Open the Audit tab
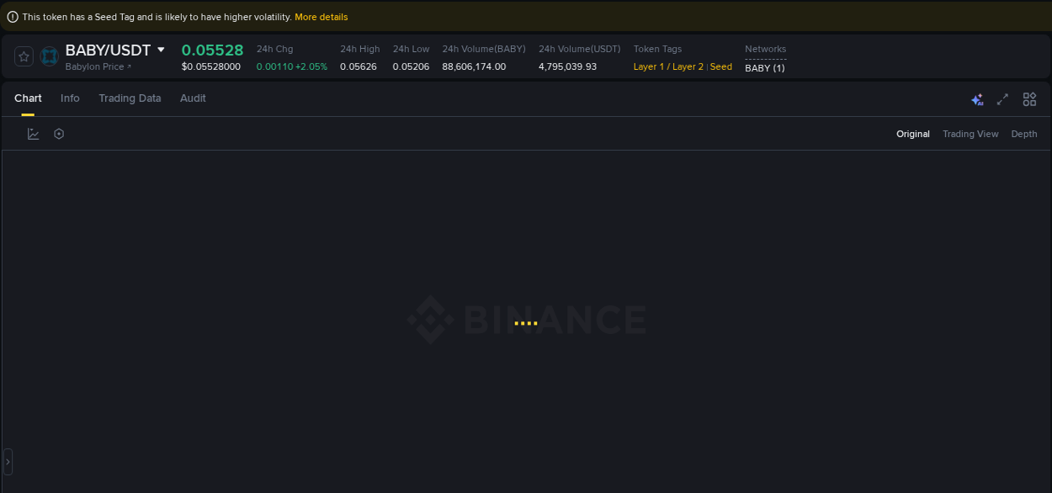This screenshot has width=1052, height=493. coord(193,98)
